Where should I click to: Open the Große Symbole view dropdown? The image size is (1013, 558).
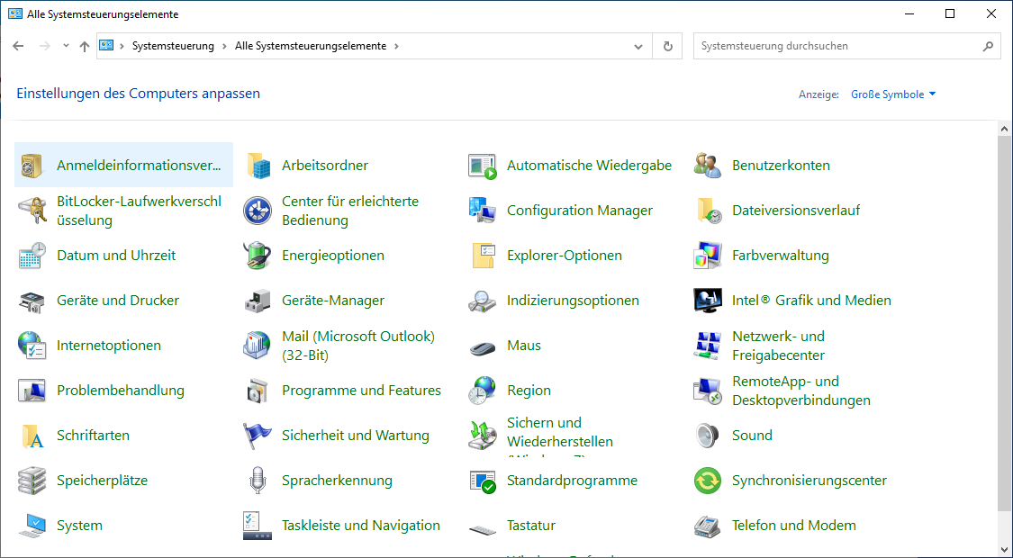(x=893, y=94)
